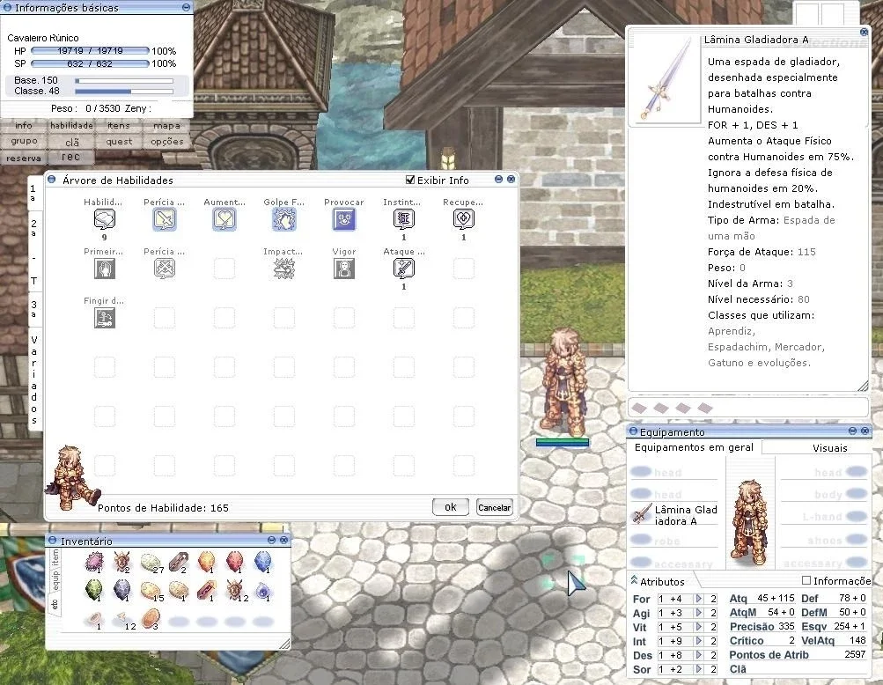Click the Golpe Fulminante skill icon
The height and width of the screenshot is (685, 883).
[x=283, y=219]
